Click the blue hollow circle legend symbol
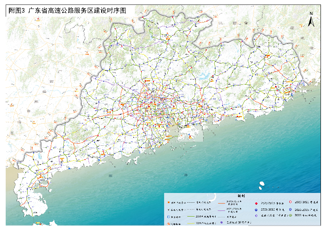 pos(290,209)
